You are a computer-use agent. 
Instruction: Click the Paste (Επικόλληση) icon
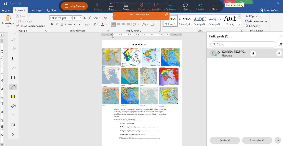point(8,18)
